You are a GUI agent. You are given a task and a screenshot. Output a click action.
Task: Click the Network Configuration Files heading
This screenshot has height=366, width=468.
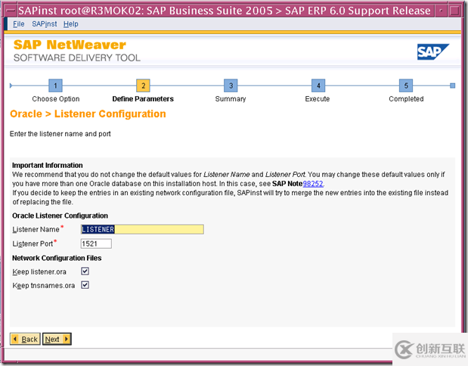(57, 258)
